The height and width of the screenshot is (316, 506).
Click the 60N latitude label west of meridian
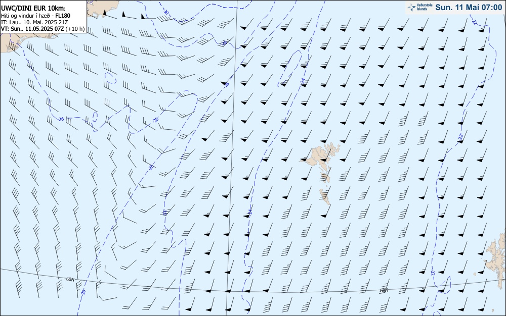70,279
